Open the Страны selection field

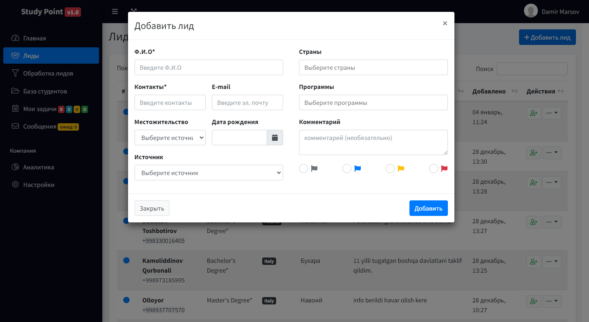click(x=373, y=68)
